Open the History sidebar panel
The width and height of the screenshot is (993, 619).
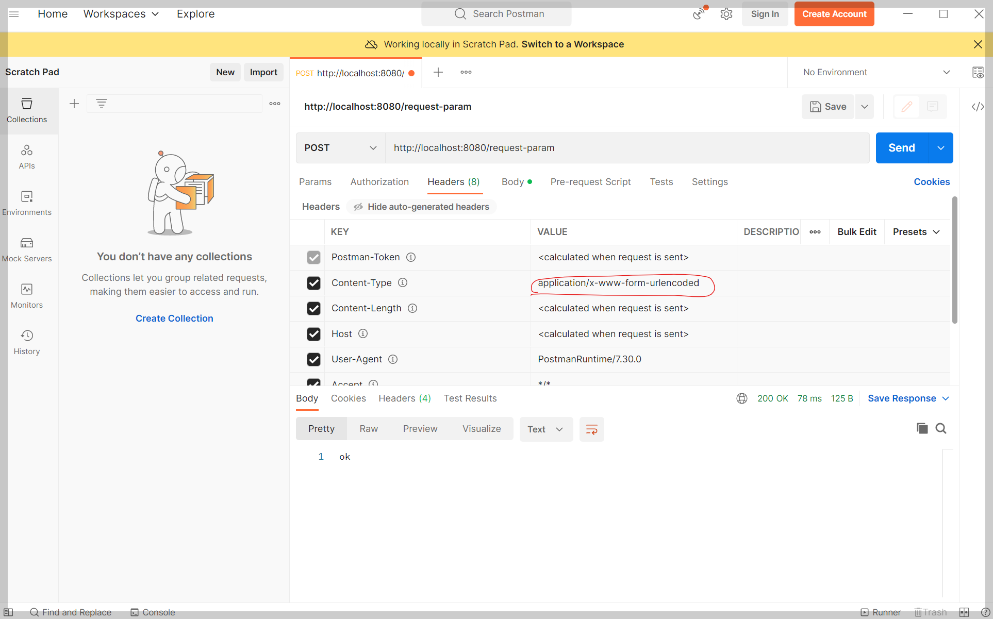click(x=27, y=343)
